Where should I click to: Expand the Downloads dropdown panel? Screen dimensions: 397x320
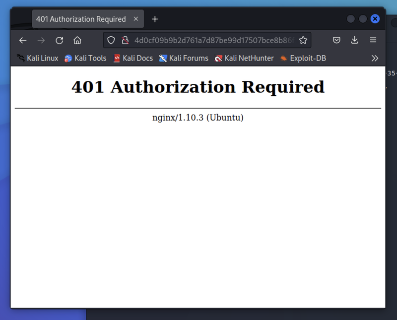point(354,40)
